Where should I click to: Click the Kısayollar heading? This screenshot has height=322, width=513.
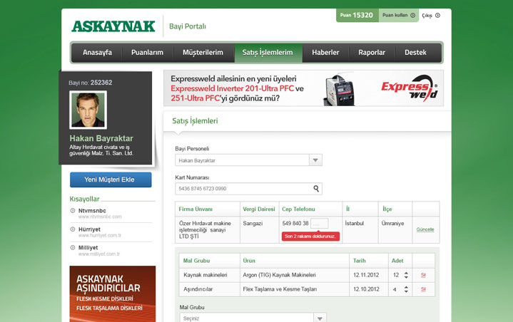pyautogui.click(x=84, y=199)
